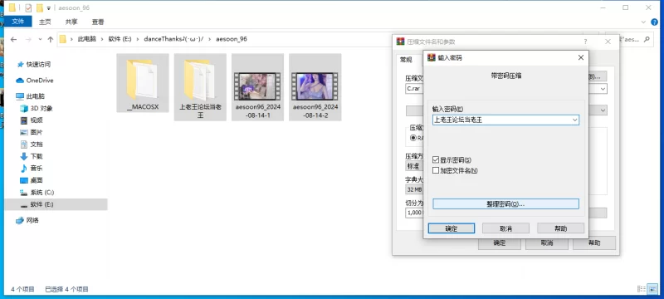Click the blue Explorer help icon
Viewport: 664px width, 299px height.
pyautogui.click(x=655, y=22)
